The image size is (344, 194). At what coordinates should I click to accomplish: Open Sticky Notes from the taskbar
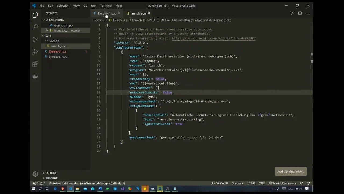pos(145,189)
